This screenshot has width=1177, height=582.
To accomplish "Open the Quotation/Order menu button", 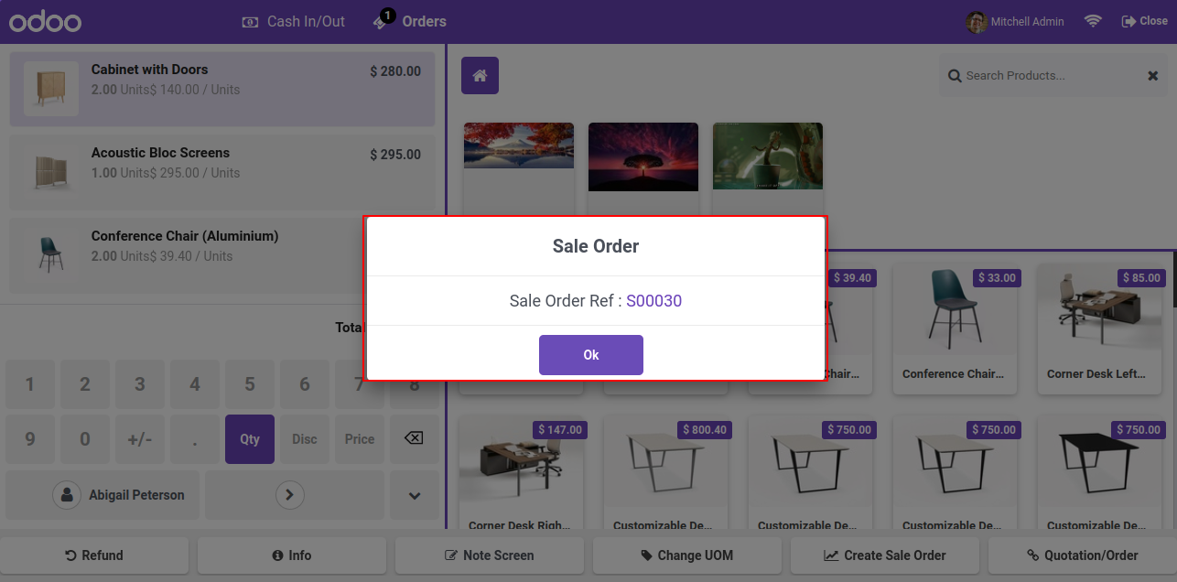I will point(1083,555).
